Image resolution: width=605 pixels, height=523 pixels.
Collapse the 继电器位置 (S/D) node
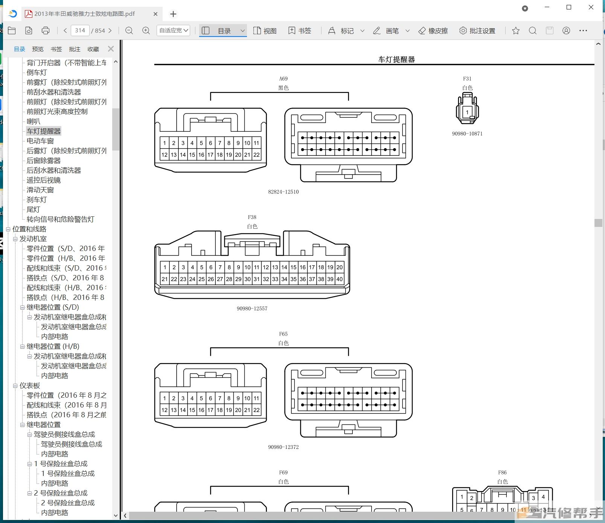(23, 307)
